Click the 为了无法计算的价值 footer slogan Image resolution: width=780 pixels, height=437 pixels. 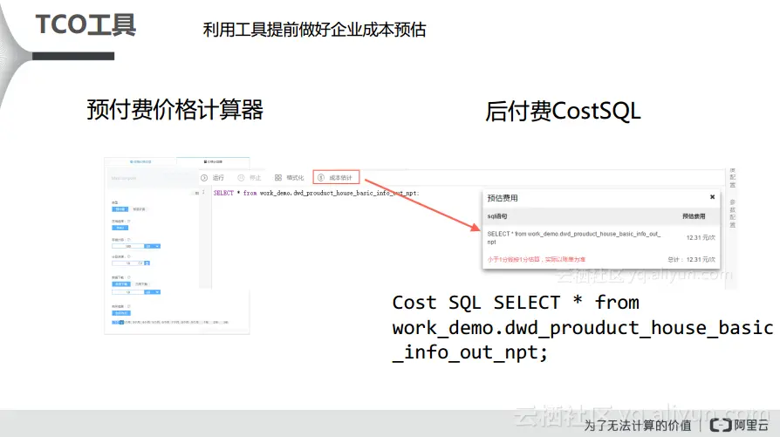click(638, 426)
